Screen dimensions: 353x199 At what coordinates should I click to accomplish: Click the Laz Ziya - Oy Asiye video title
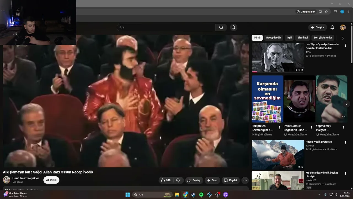(x=322, y=46)
